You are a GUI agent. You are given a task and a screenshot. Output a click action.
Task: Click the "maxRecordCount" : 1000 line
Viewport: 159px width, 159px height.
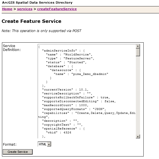tap(65, 105)
